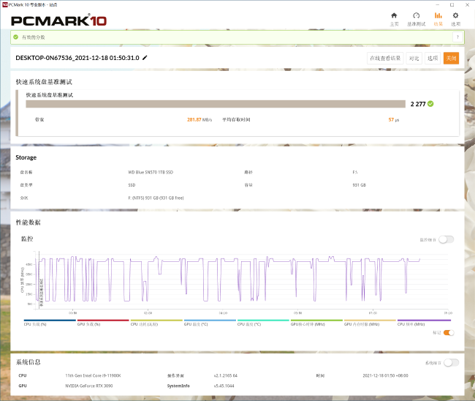Select the CPU temperature (°C) legend item
Image resolution: width=475 pixels, height=401 pixels.
tap(263, 323)
